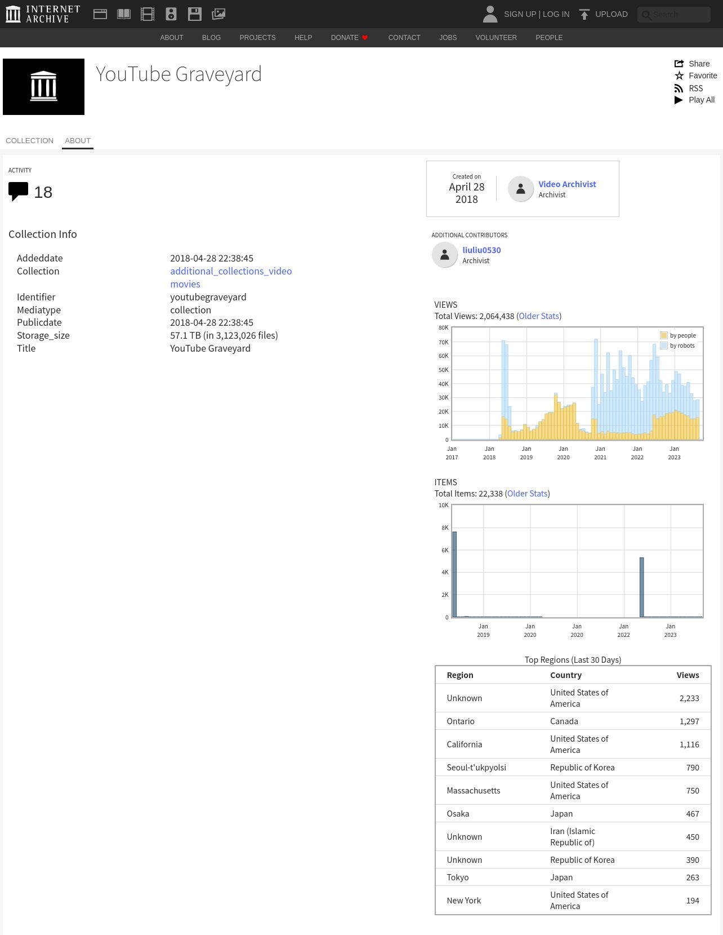Click LOG IN link
This screenshot has width=723, height=935.
pos(556,14)
